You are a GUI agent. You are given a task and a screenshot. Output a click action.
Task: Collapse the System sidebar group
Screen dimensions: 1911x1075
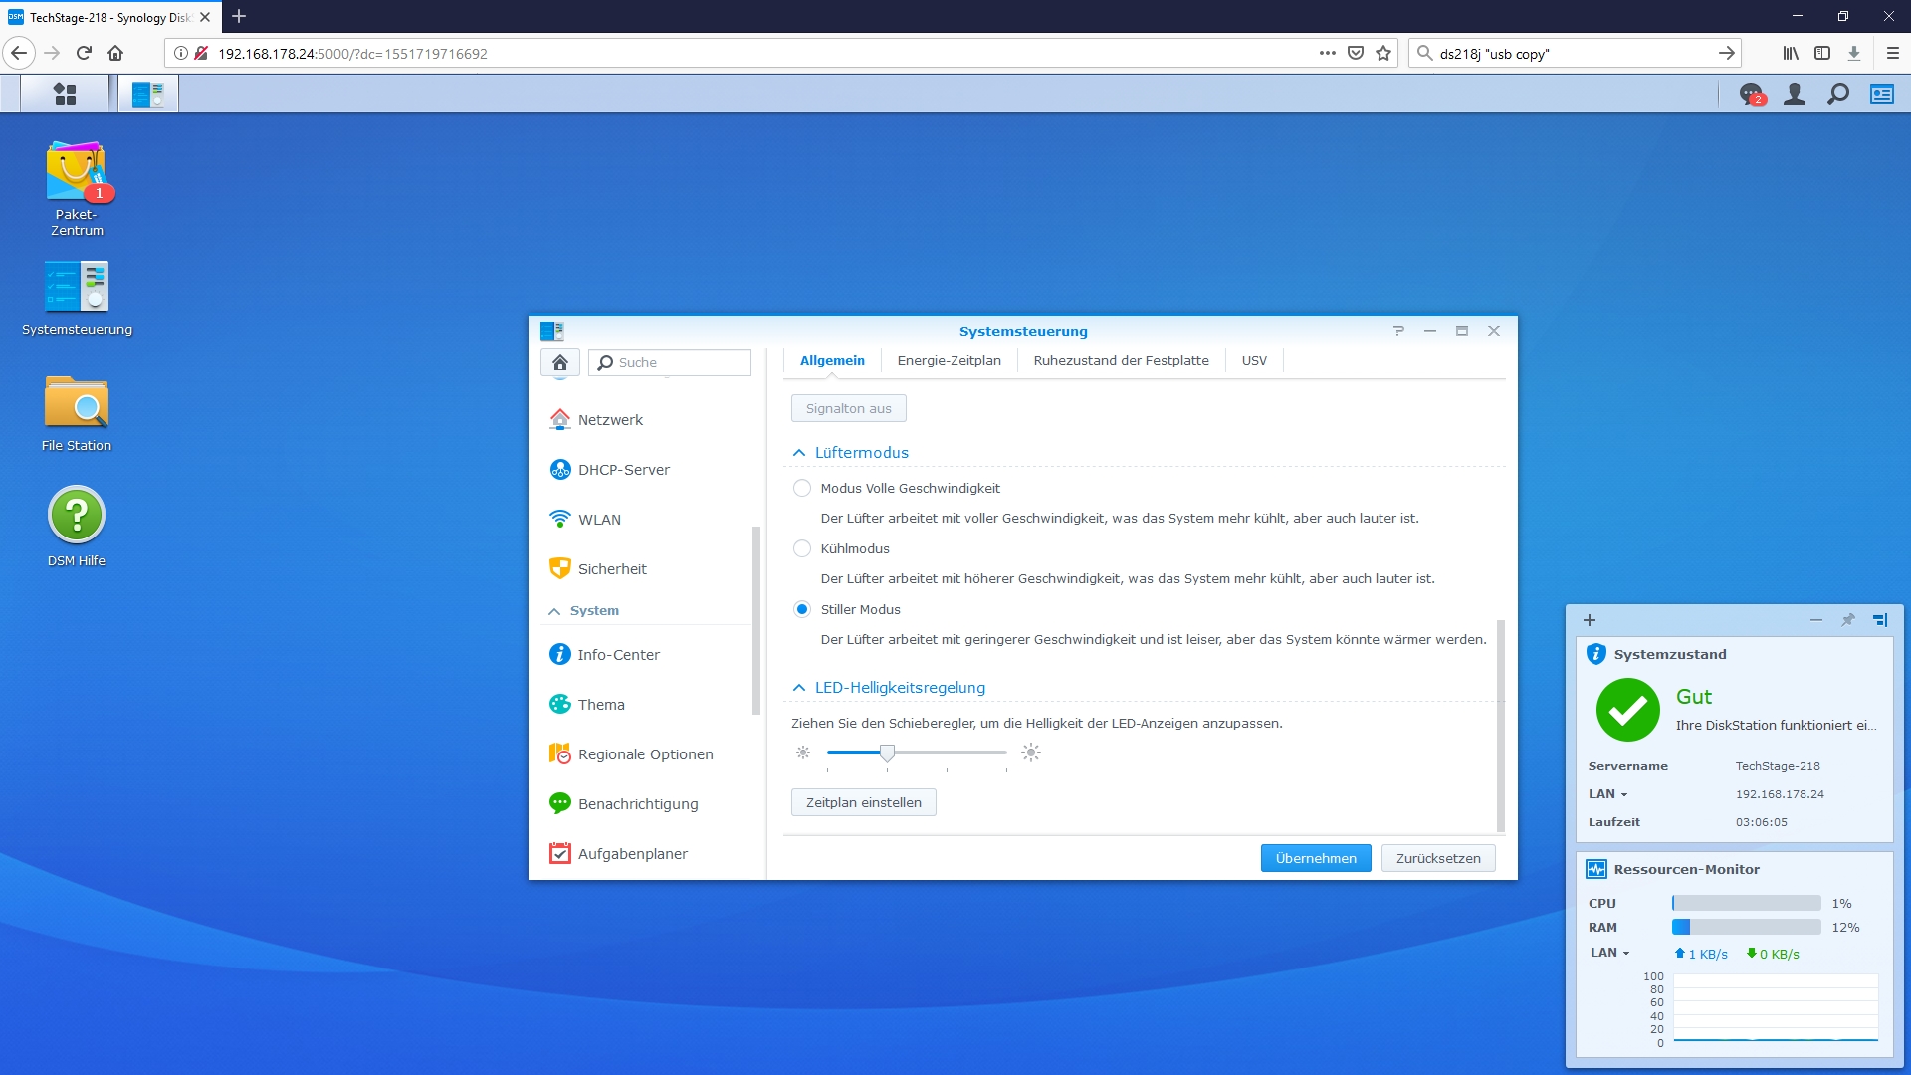coord(554,611)
